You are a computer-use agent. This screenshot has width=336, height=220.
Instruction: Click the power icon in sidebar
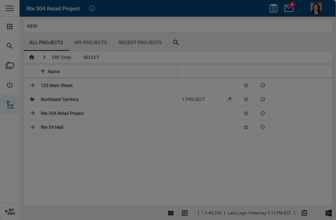10,85
